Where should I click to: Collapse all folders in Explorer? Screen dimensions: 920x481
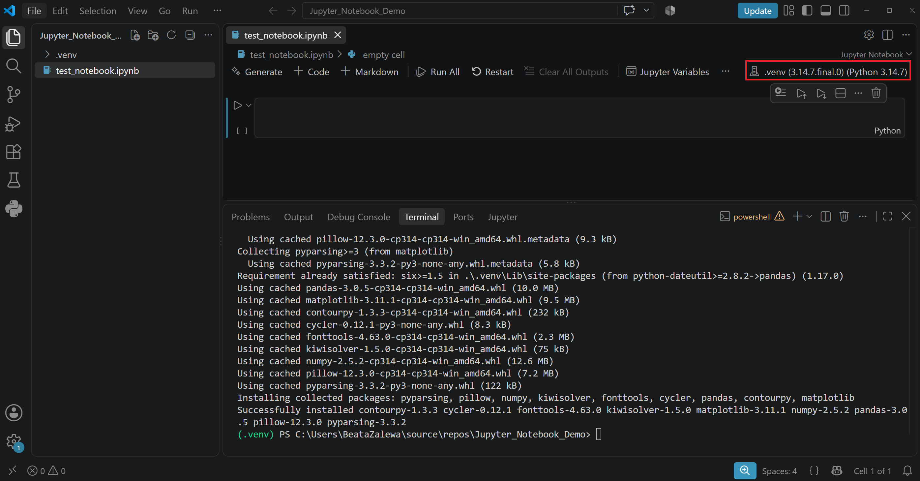pyautogui.click(x=190, y=35)
